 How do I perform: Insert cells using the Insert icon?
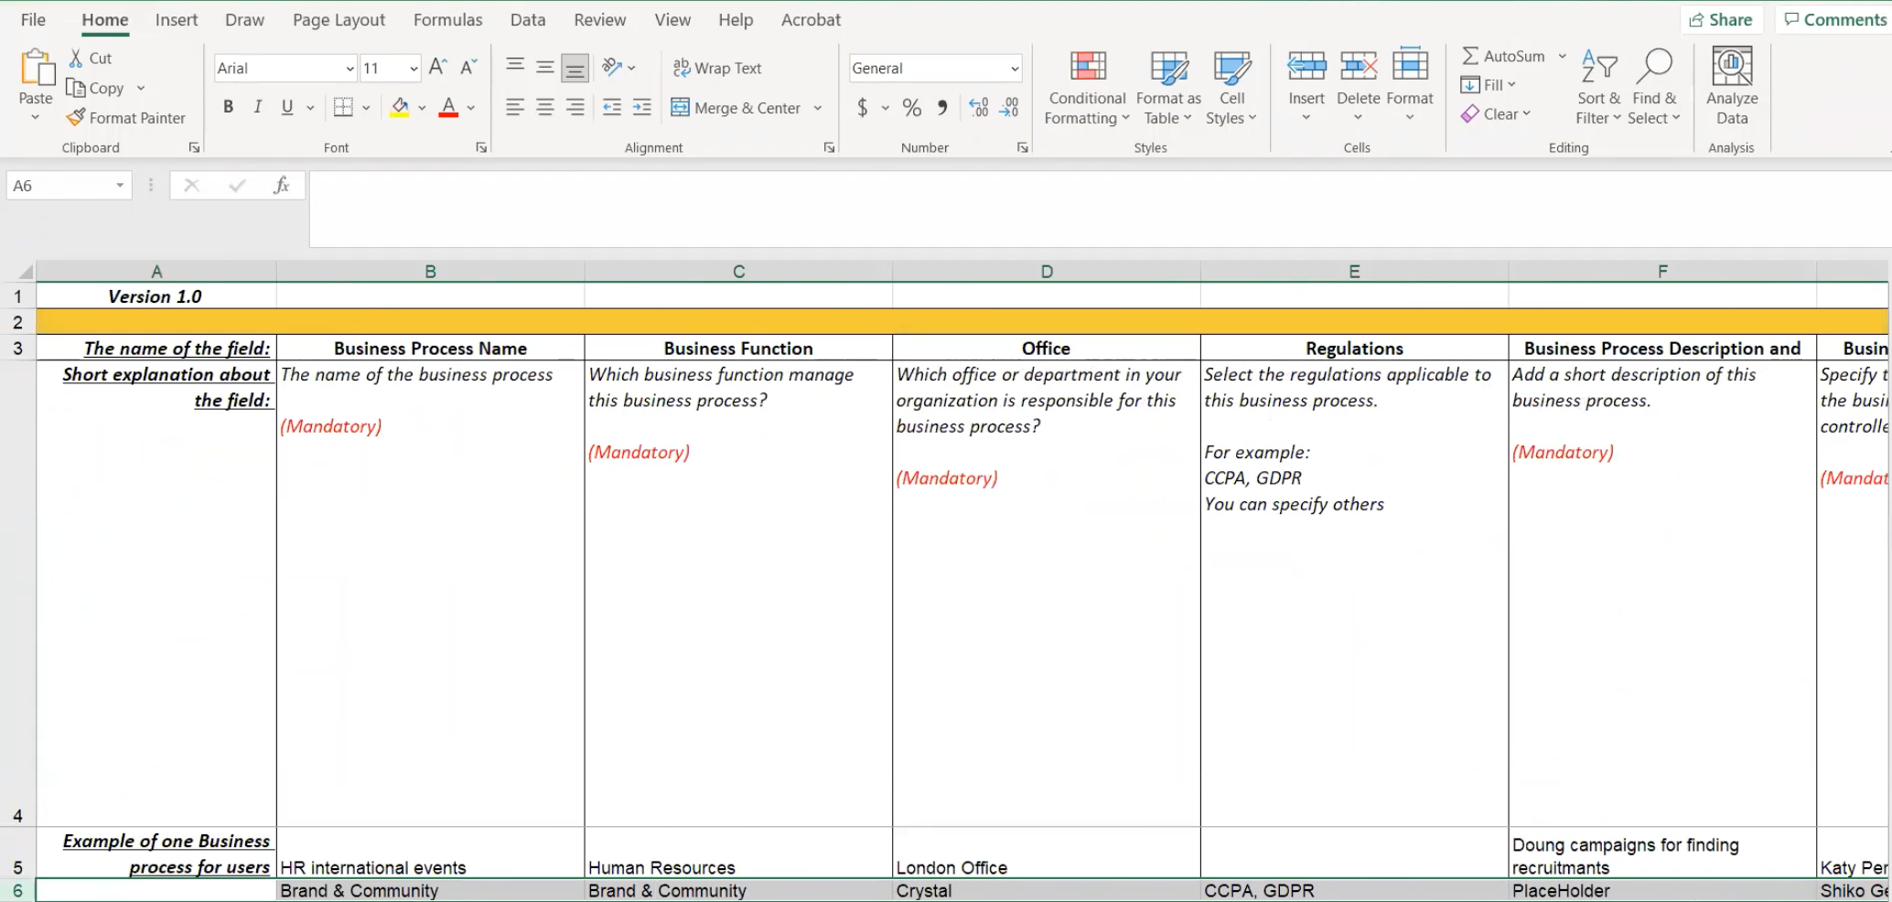coord(1306,67)
